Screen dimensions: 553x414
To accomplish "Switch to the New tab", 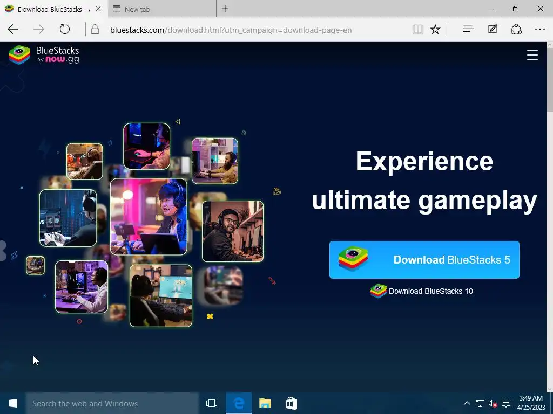I will coord(162,9).
